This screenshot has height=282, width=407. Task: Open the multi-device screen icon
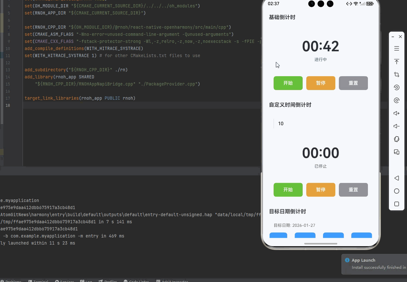[x=397, y=152]
